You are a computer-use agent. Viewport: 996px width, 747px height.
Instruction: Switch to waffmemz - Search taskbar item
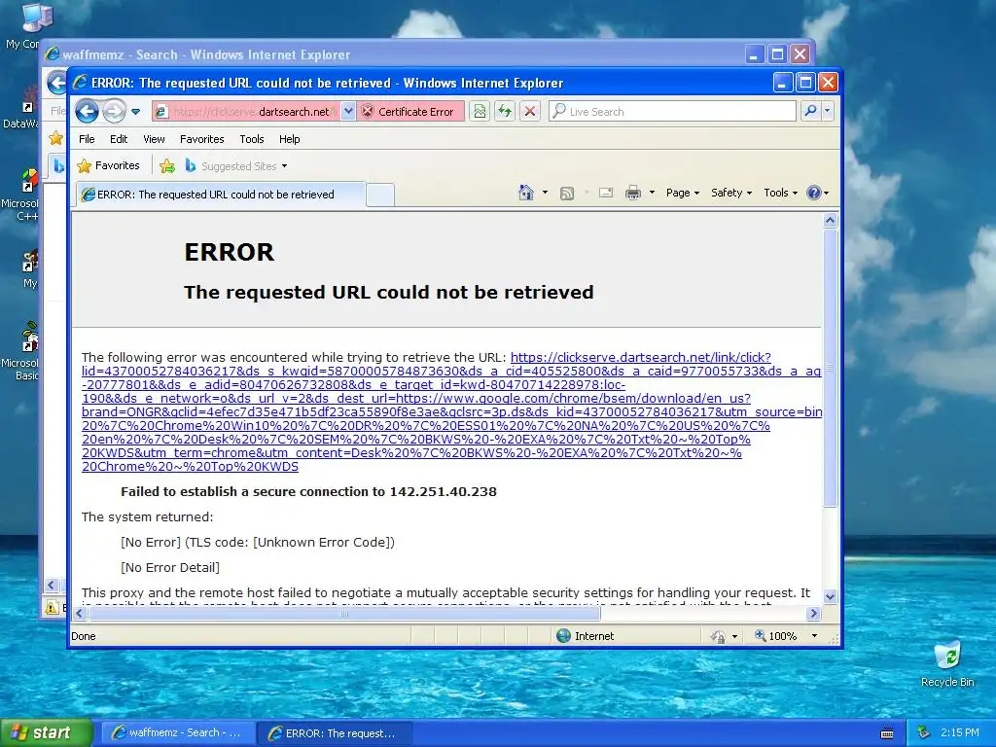178,733
